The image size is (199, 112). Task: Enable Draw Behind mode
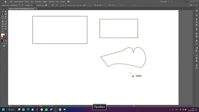coord(4,43)
